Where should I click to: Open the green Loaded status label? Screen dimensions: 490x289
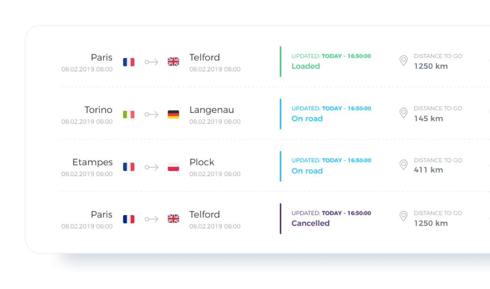pyautogui.click(x=305, y=66)
